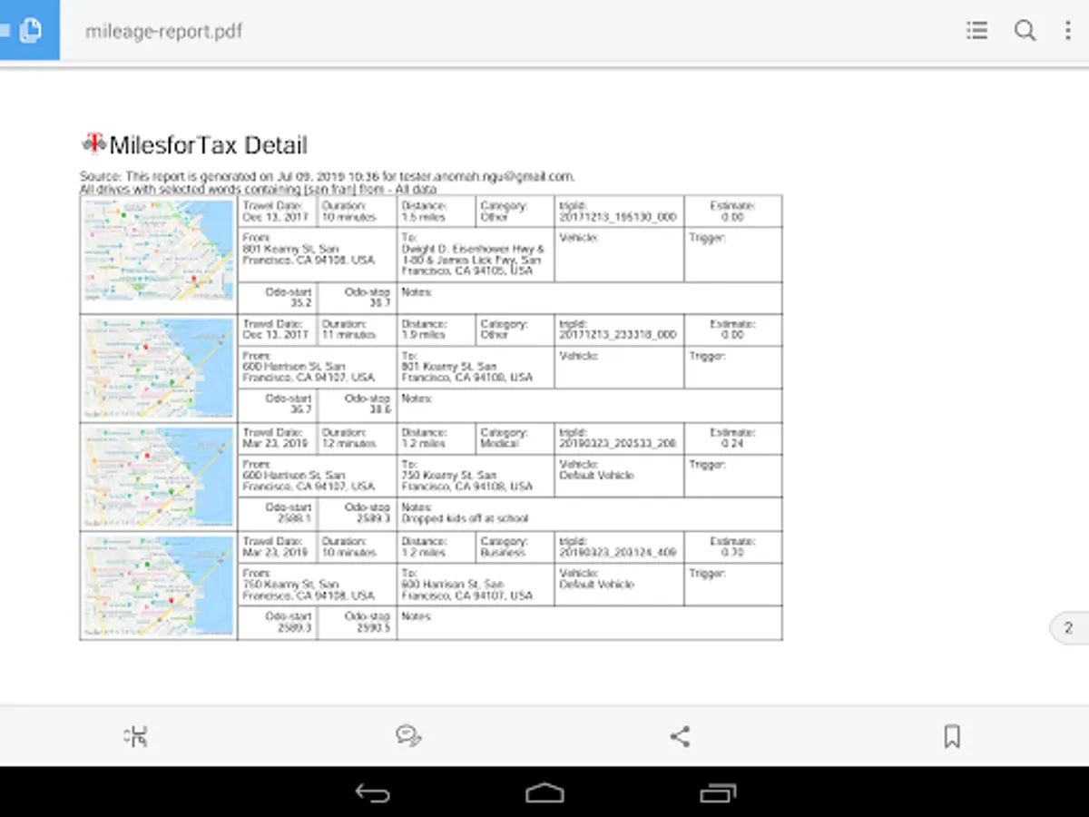Tap the Android home button

tap(544, 792)
